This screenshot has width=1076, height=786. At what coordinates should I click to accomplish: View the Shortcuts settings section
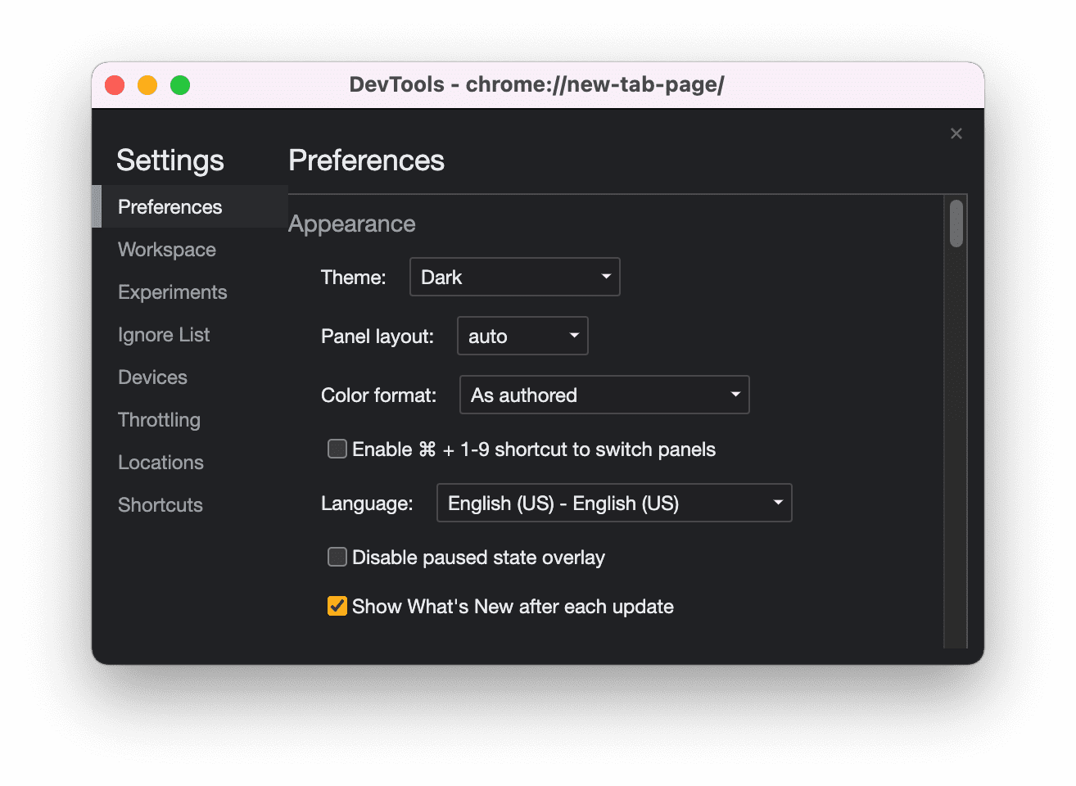160,504
